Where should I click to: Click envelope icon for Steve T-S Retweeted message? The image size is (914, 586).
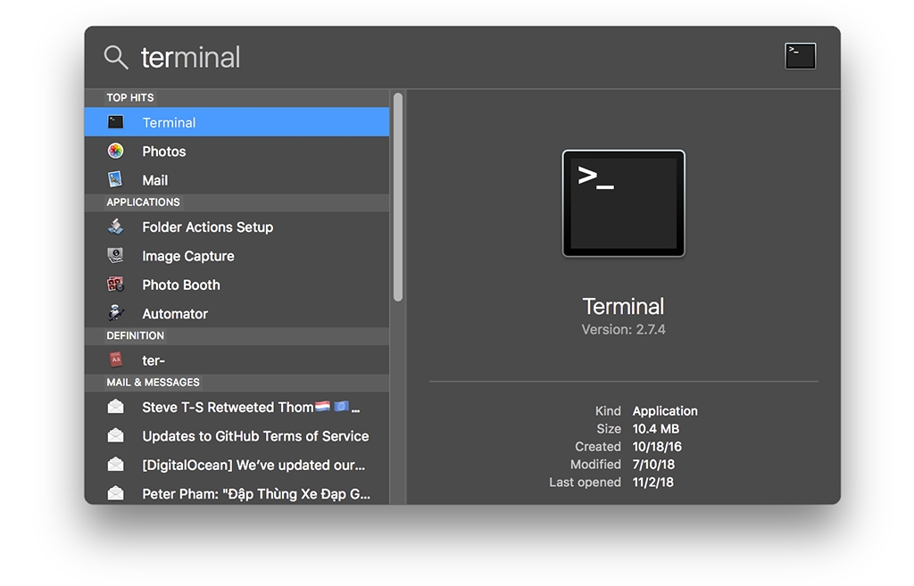(115, 407)
